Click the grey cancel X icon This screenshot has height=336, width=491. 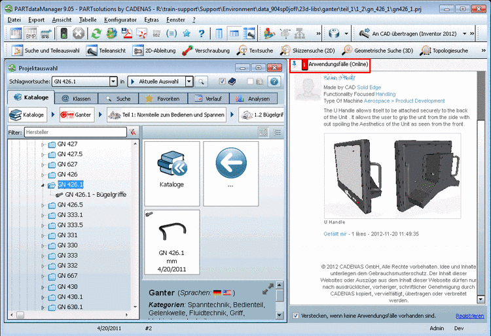pyautogui.click(x=79, y=33)
